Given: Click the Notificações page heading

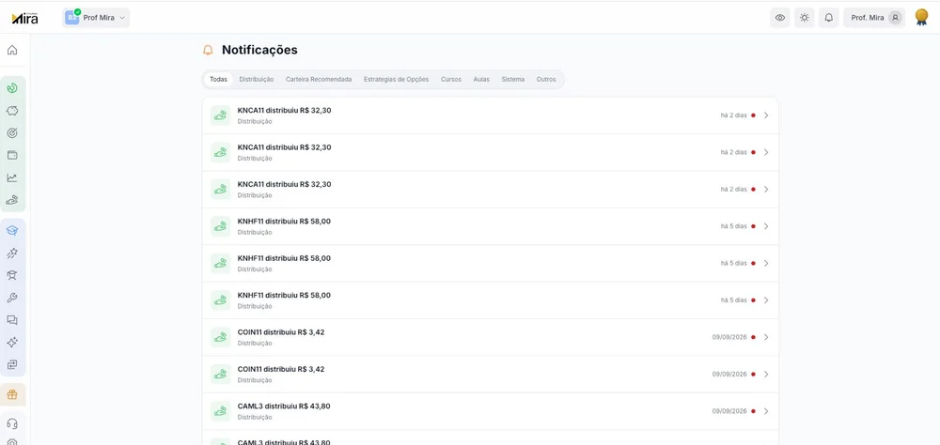Looking at the screenshot, I should pos(259,50).
